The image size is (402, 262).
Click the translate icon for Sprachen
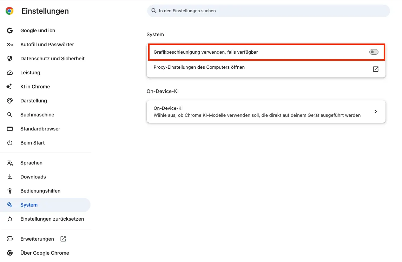[10, 163]
